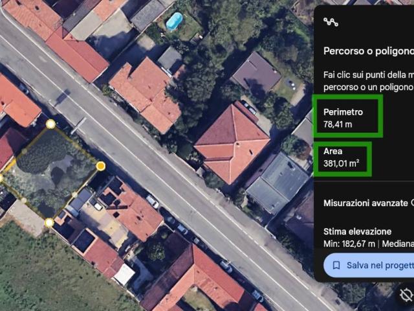Click the blue swimming pool on map
Image resolution: width=414 pixels, height=311 pixels.
click(x=174, y=21)
